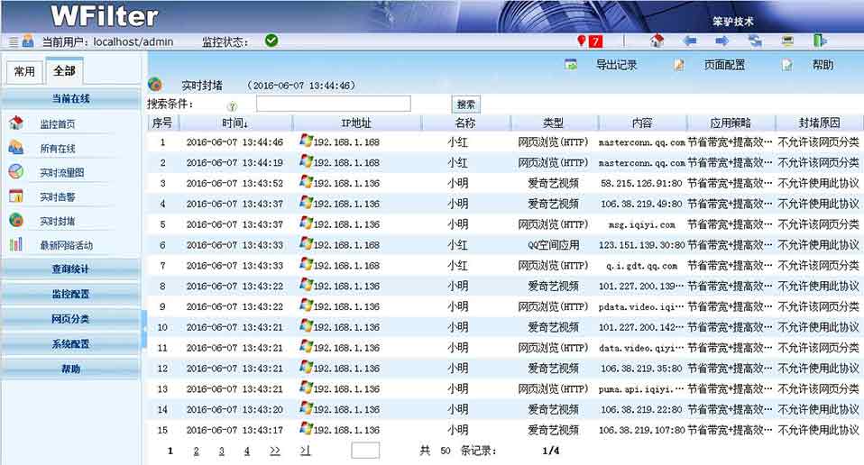
Task: Click the help question mark beside 搜索条件
Action: click(x=232, y=105)
